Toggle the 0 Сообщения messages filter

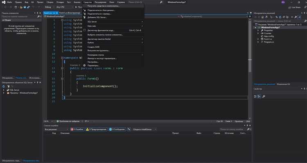tap(117, 130)
